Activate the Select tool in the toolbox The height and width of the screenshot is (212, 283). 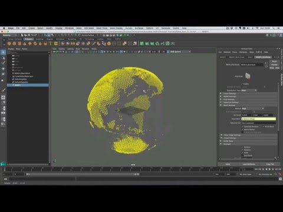tap(3, 52)
